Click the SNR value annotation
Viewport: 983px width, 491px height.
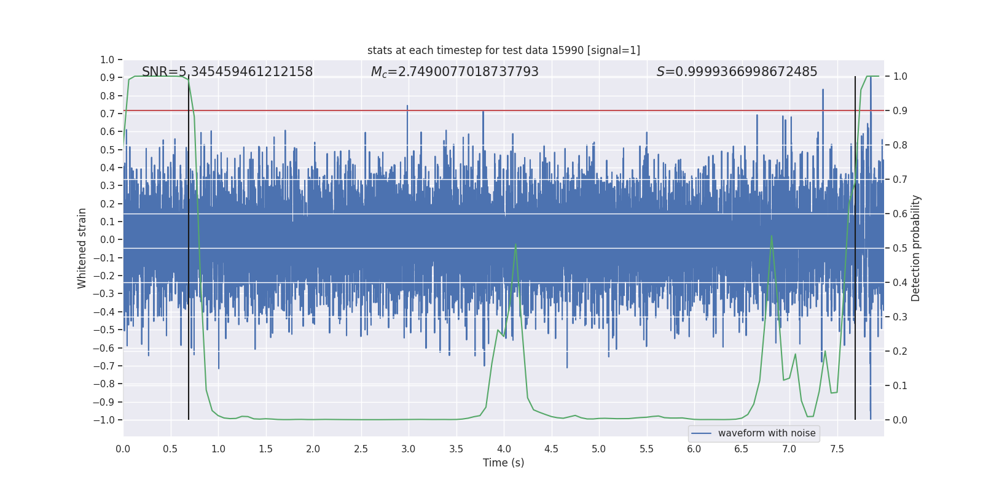click(x=227, y=72)
